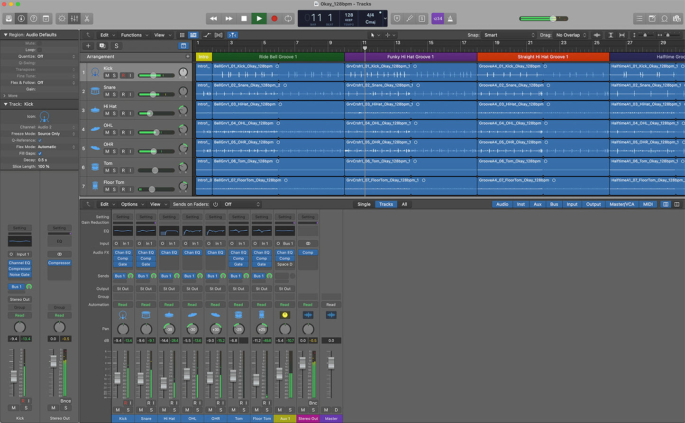Click the Rewind transport button
Viewport: 685px width, 423px height.
tap(213, 18)
